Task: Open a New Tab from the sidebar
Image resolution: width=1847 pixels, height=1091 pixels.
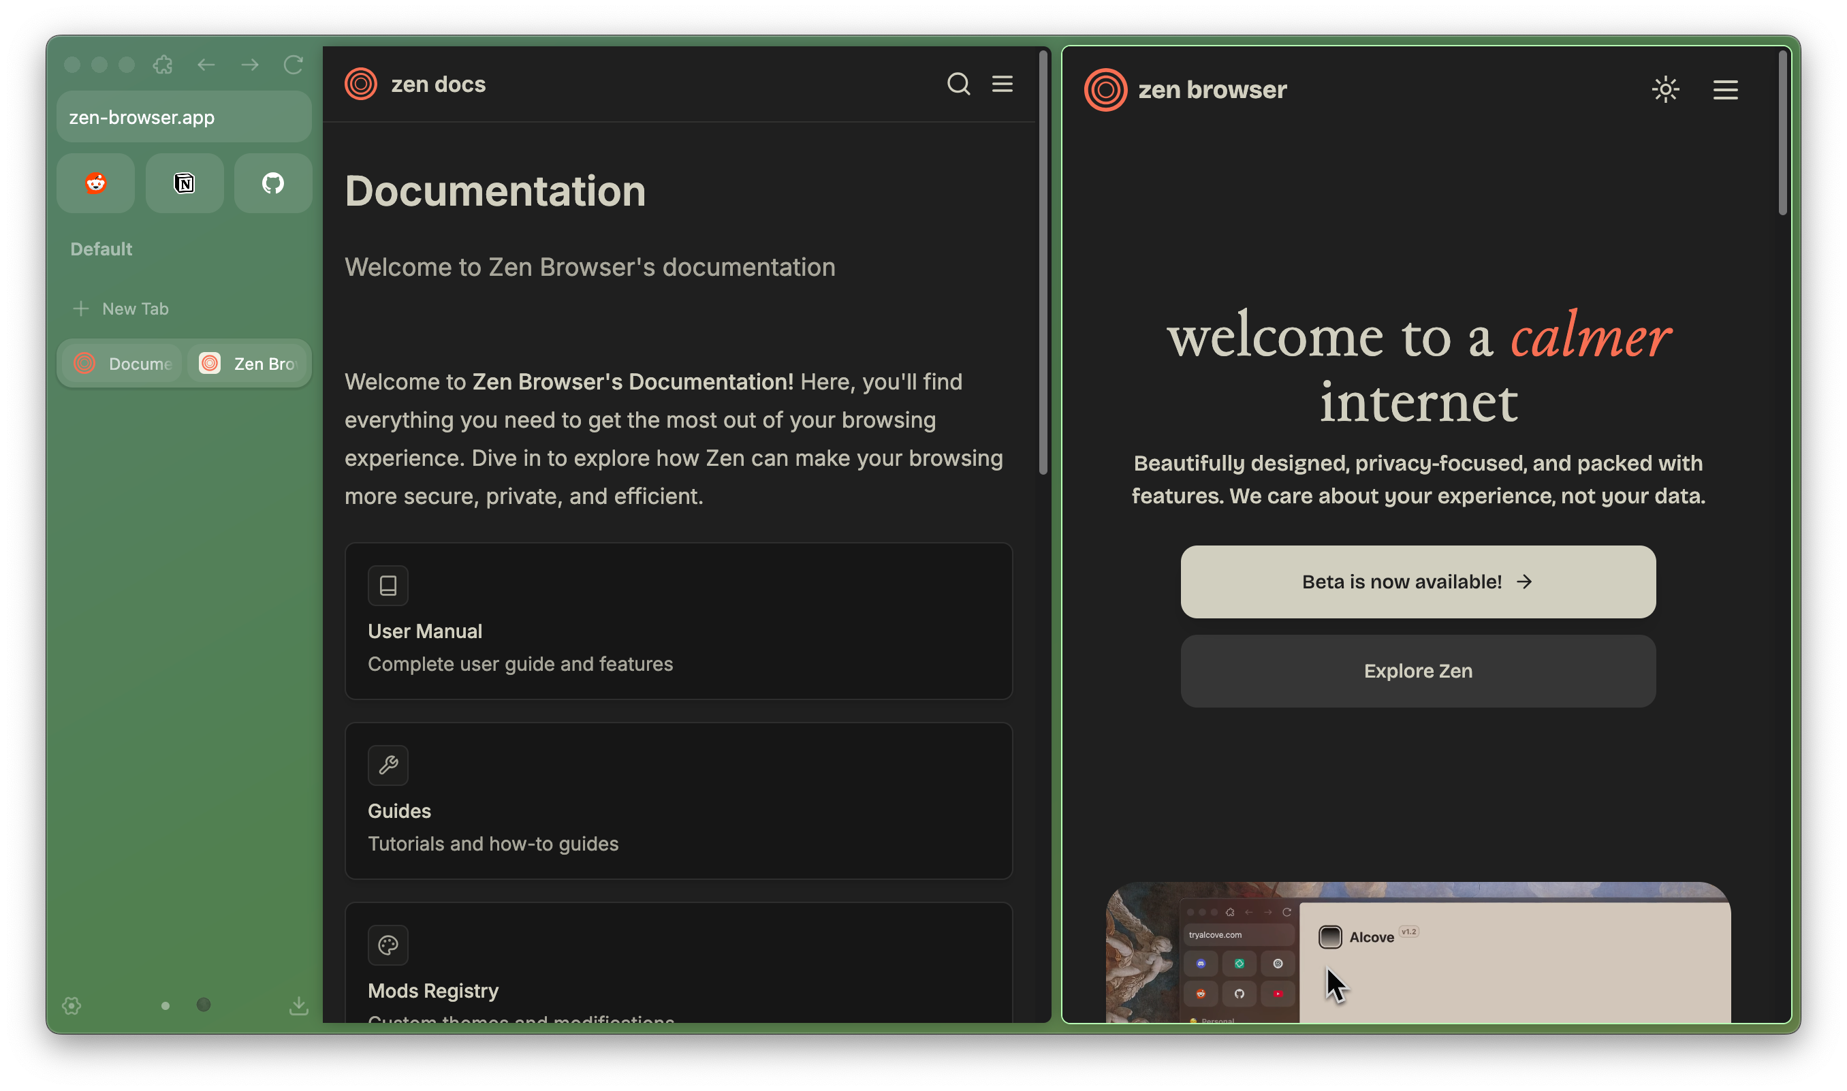Action: [x=121, y=309]
